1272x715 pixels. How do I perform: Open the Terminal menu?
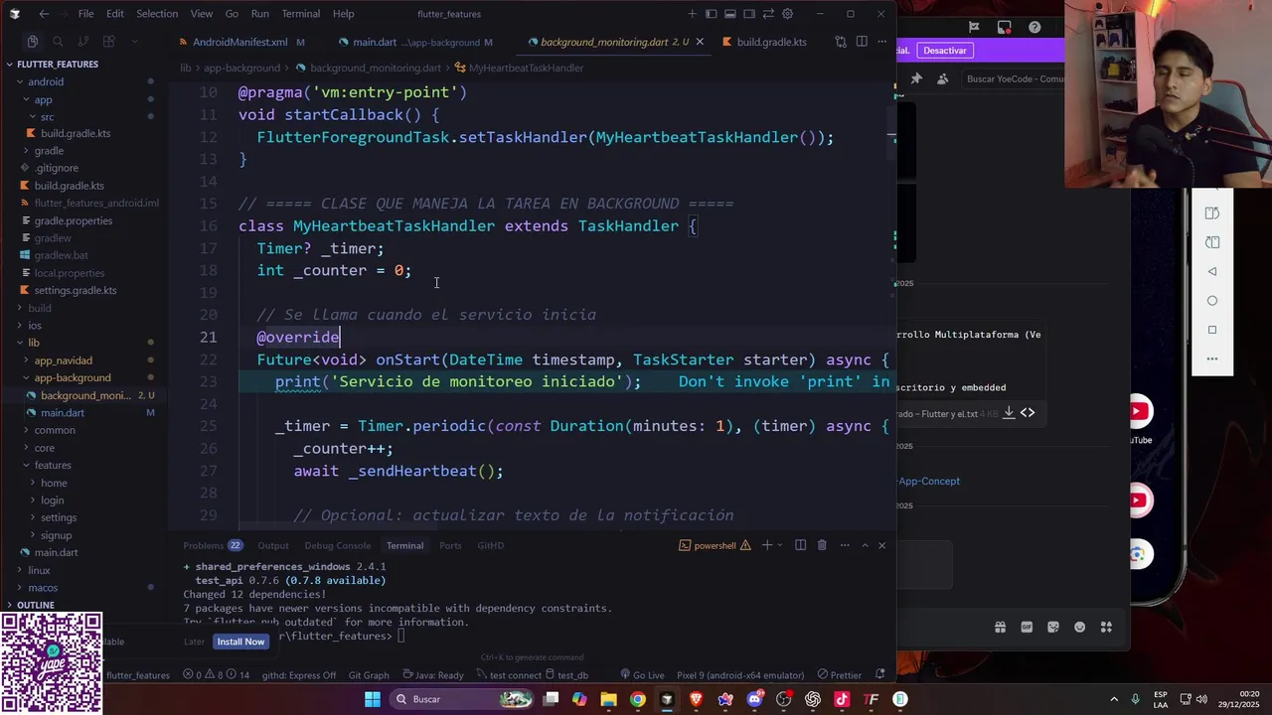pyautogui.click(x=300, y=14)
